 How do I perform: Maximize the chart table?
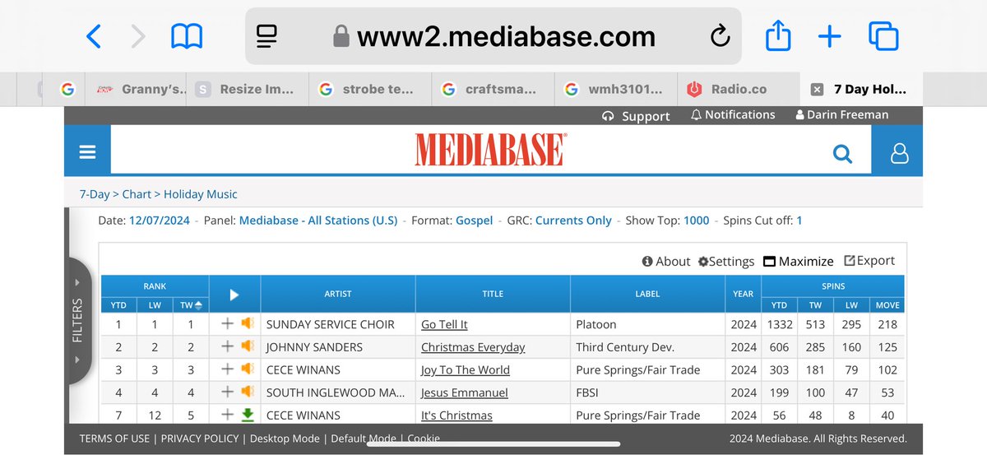pos(799,261)
